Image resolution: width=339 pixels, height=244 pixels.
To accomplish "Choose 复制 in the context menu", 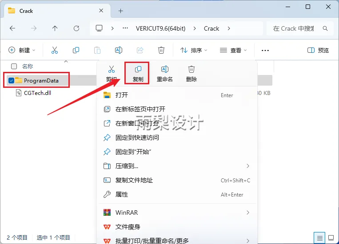I will click(x=138, y=74).
